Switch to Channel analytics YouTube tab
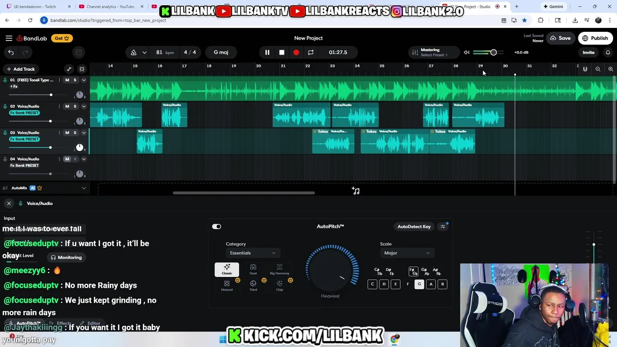The height and width of the screenshot is (347, 617). point(110,7)
